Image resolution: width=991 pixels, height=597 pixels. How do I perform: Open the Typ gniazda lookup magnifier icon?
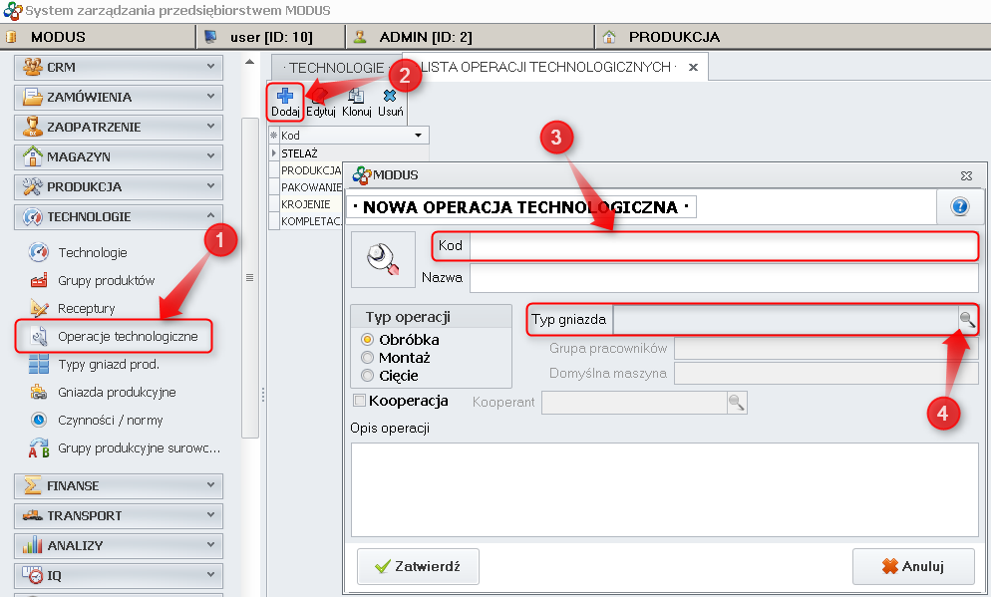point(966,319)
